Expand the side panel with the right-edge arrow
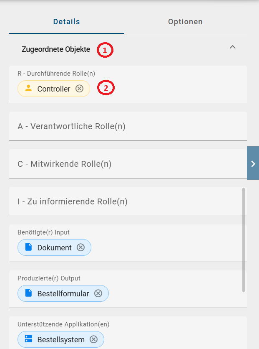 254,163
